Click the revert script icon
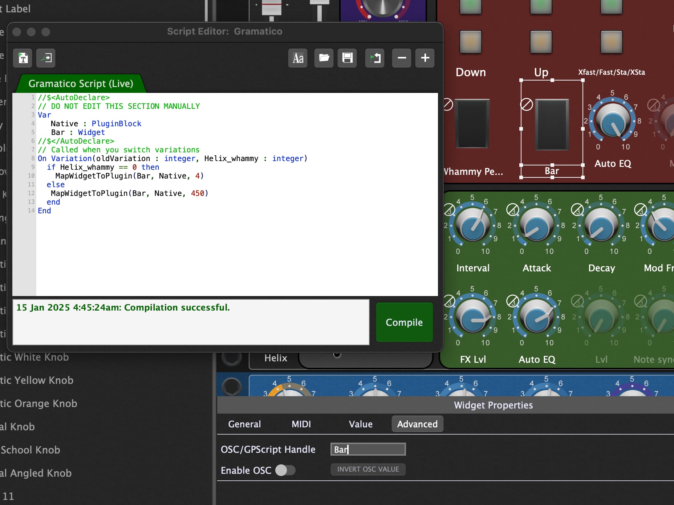 pyautogui.click(x=375, y=58)
